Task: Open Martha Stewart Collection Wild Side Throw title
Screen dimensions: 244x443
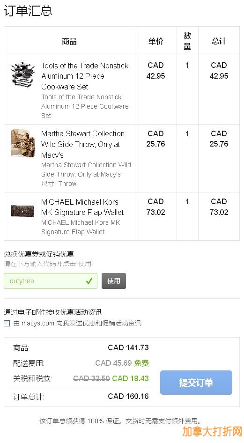Action: click(x=83, y=144)
